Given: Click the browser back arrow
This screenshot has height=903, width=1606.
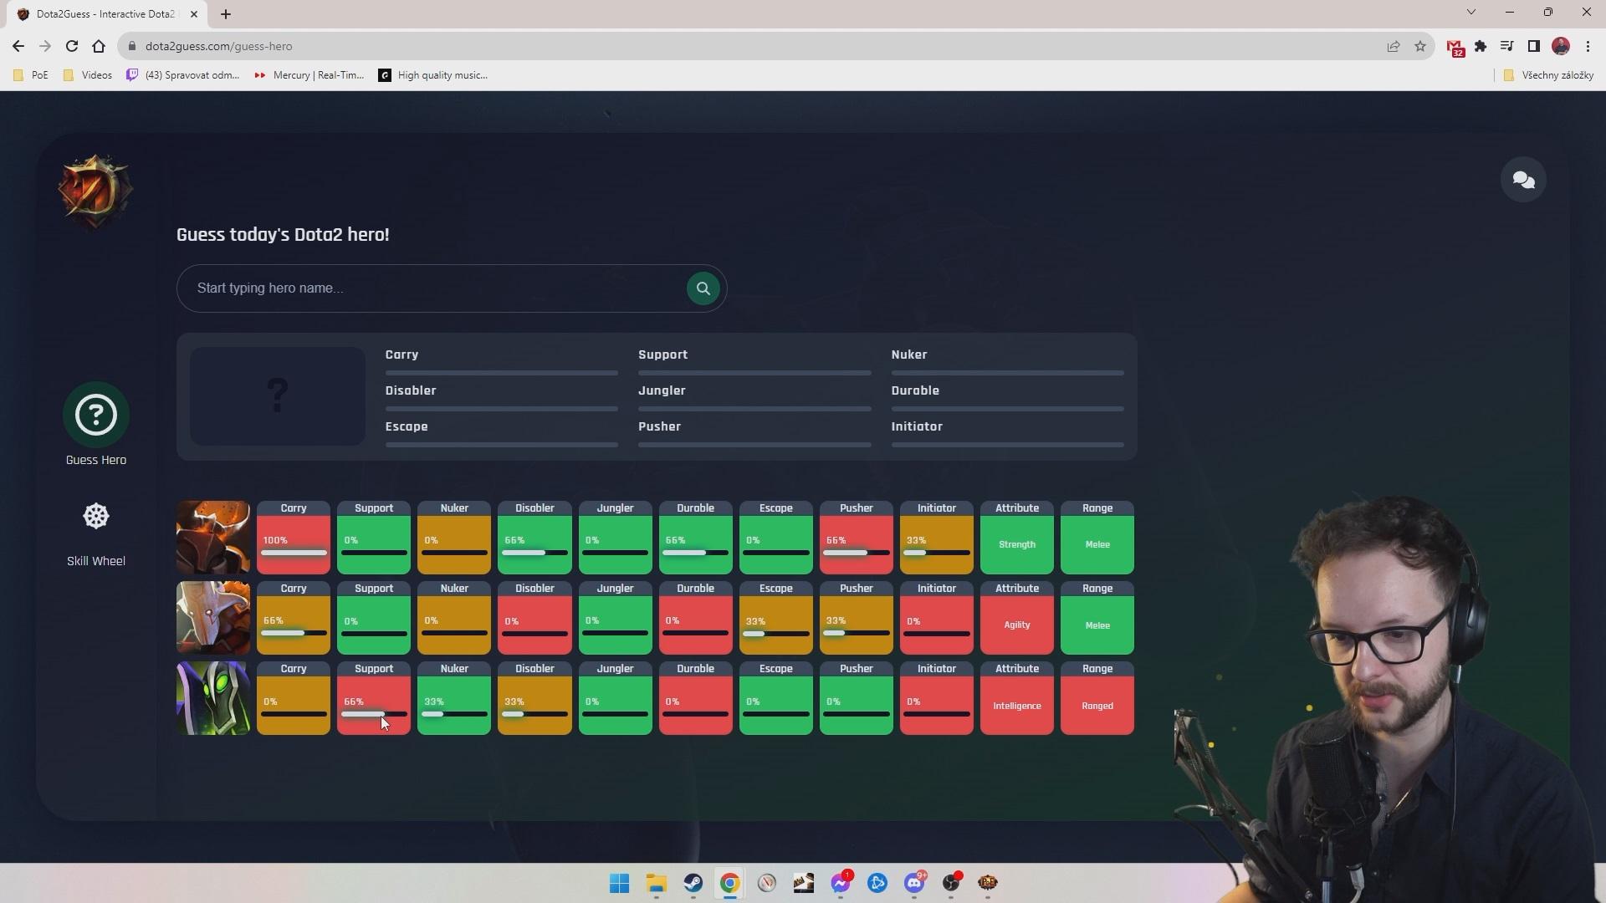Looking at the screenshot, I should (18, 46).
